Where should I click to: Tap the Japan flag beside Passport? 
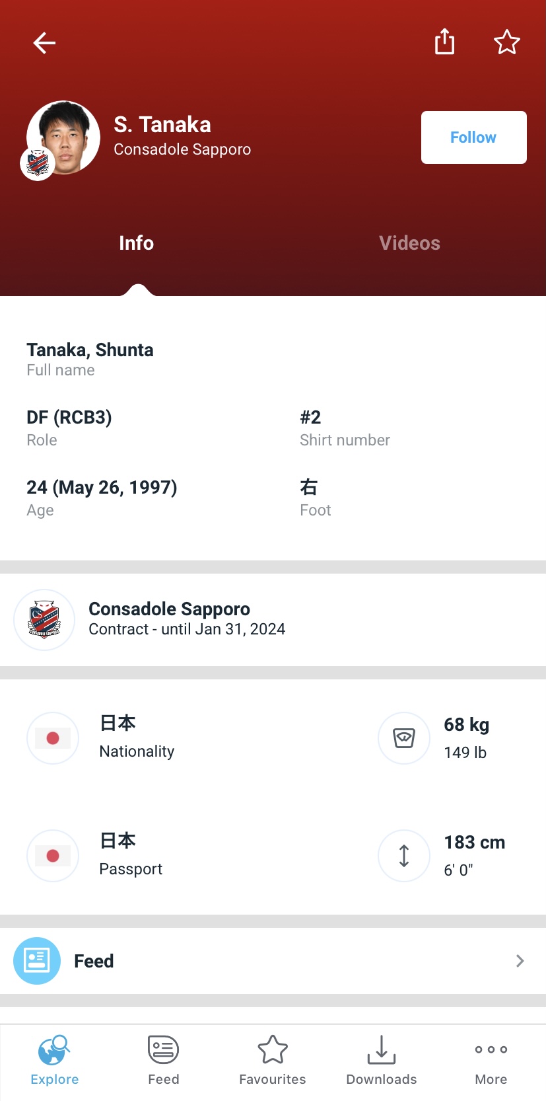[x=53, y=856]
